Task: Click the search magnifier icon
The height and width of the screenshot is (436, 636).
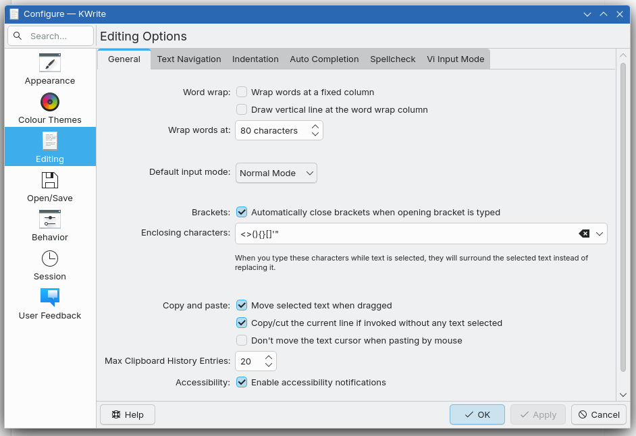Action: click(18, 36)
